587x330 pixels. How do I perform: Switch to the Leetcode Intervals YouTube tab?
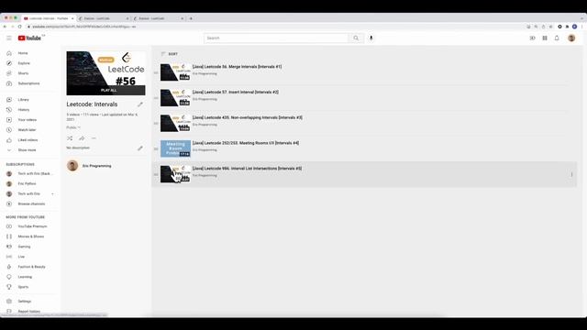(x=49, y=18)
